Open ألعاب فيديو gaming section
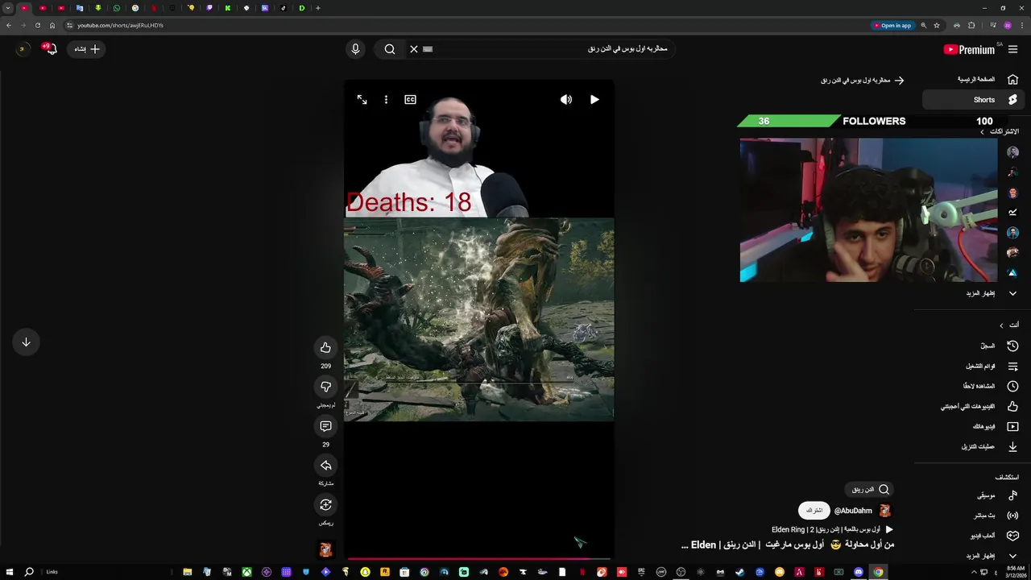 tap(992, 536)
